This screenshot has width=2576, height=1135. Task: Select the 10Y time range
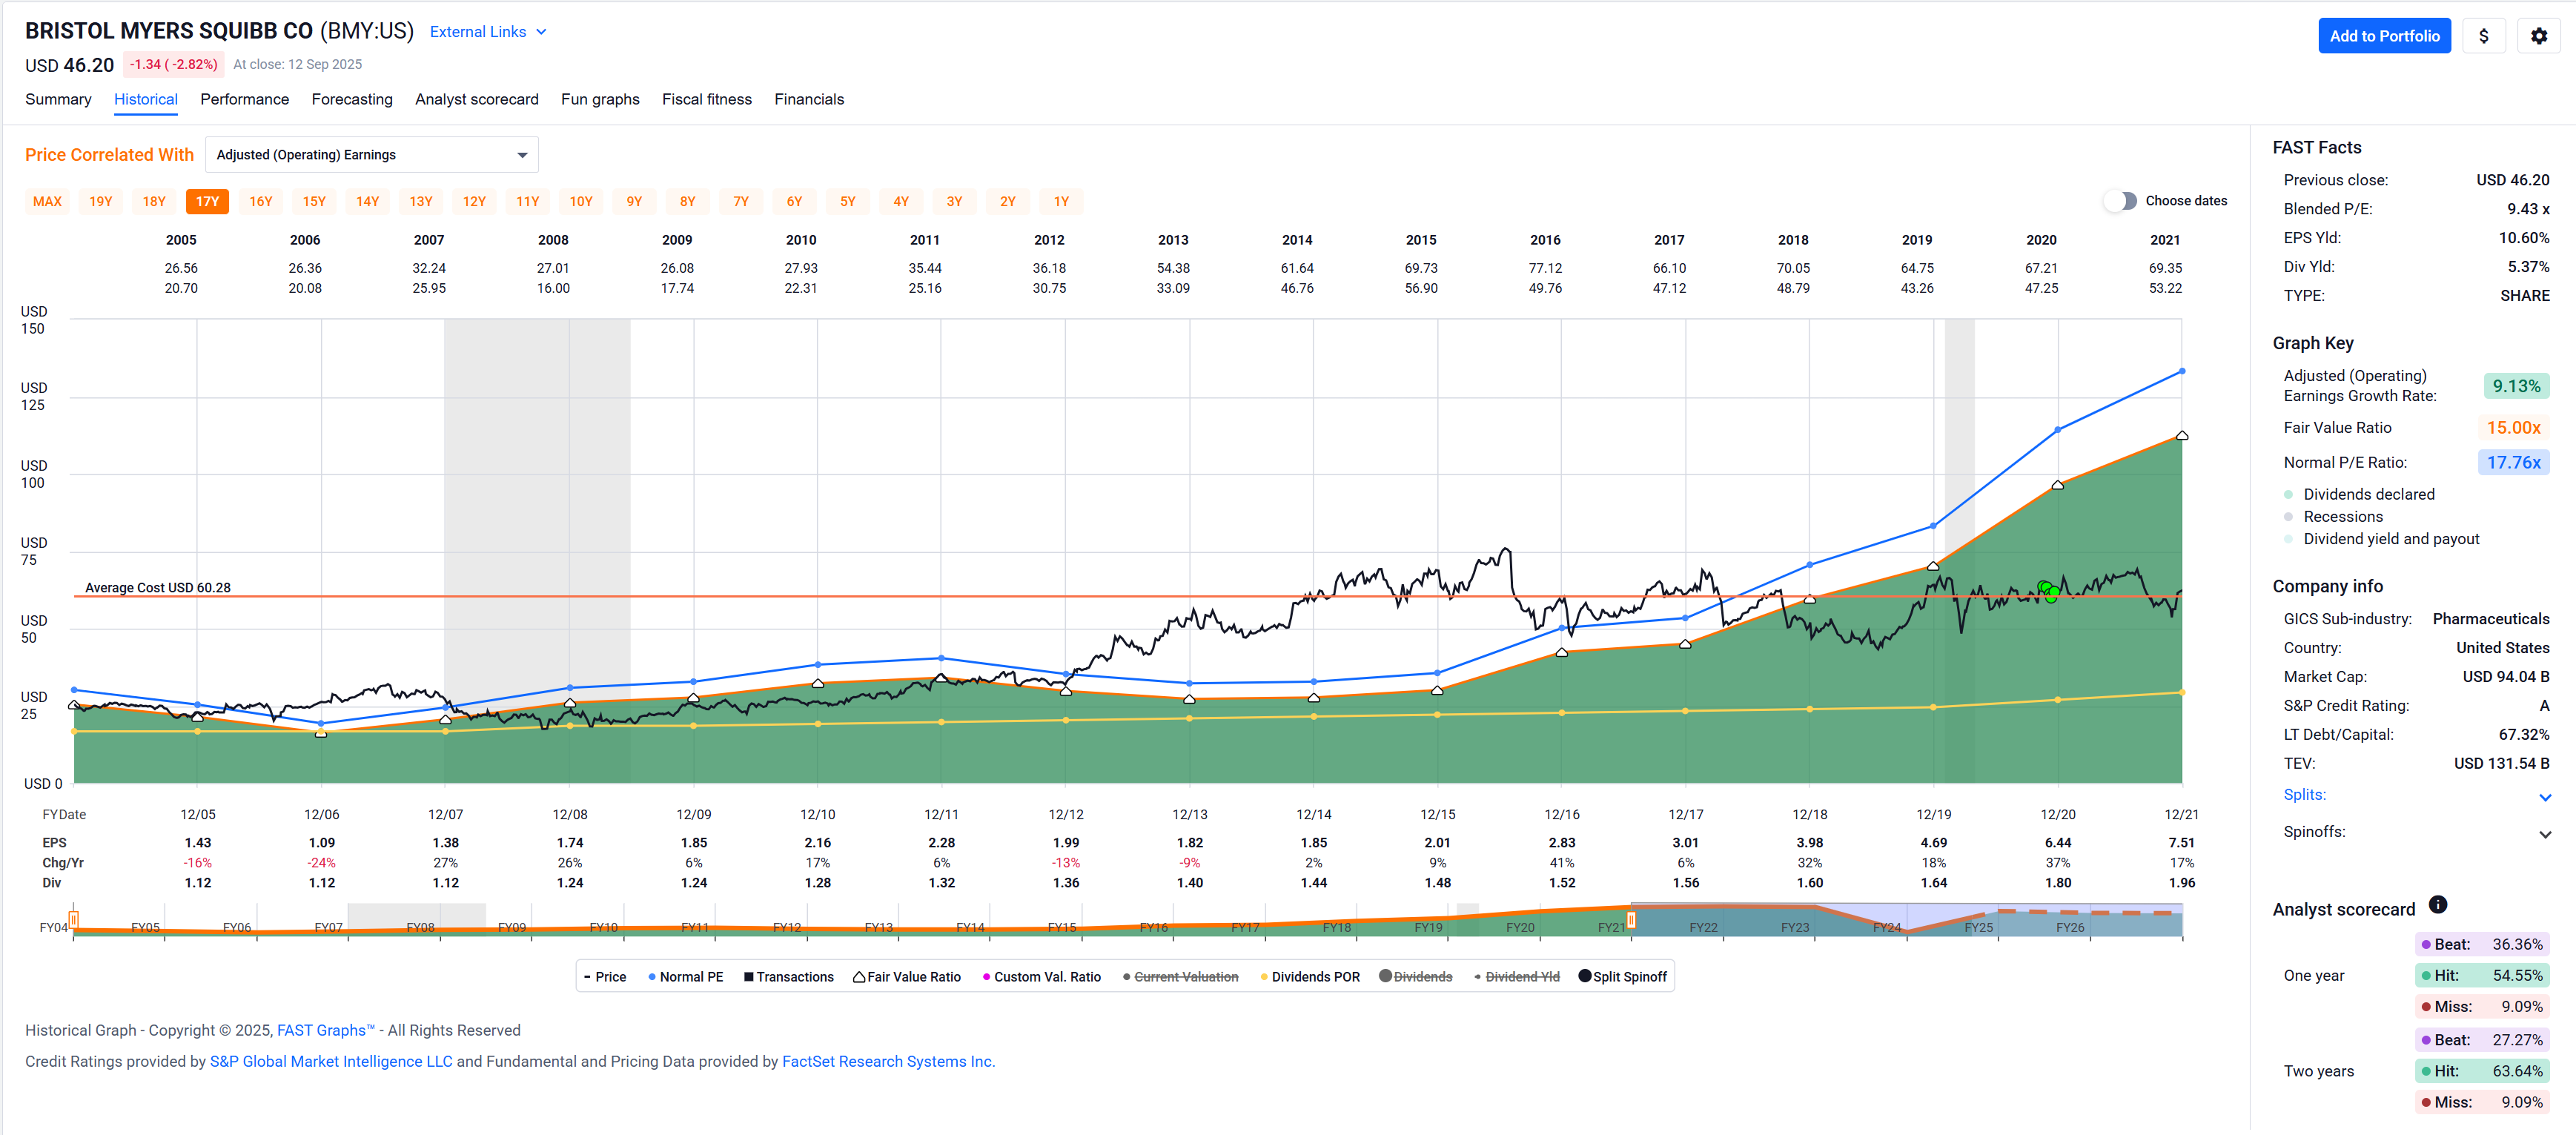click(x=581, y=201)
